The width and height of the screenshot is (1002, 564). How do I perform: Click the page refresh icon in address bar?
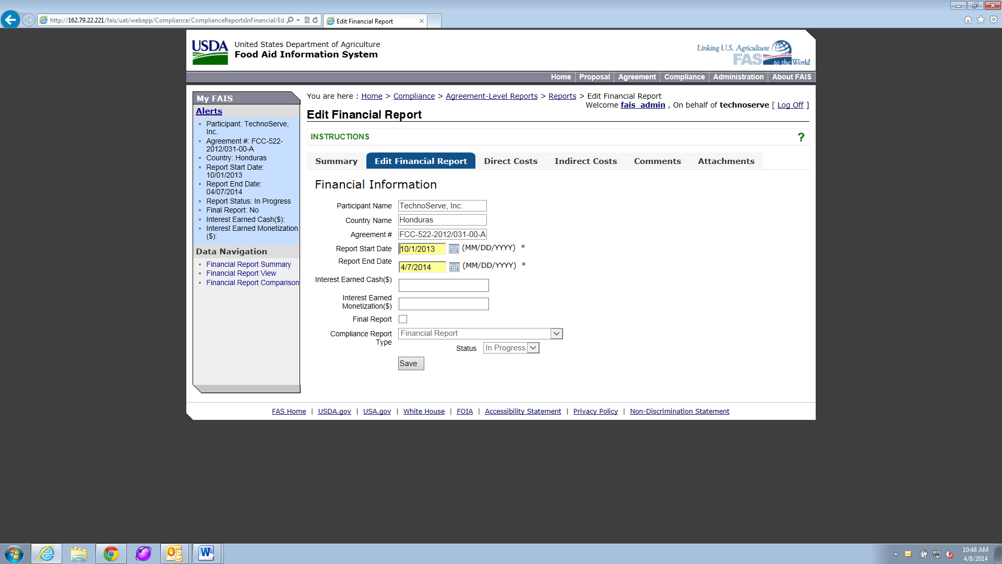point(315,20)
